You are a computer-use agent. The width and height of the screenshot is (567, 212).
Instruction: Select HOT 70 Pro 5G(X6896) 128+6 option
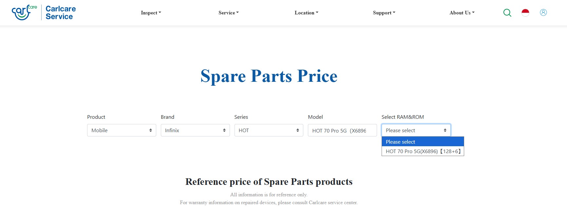pyautogui.click(x=423, y=151)
